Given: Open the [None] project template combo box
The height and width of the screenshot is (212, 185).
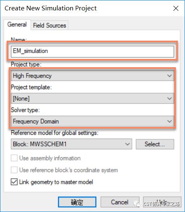Looking at the screenshot, I should (x=92, y=98).
